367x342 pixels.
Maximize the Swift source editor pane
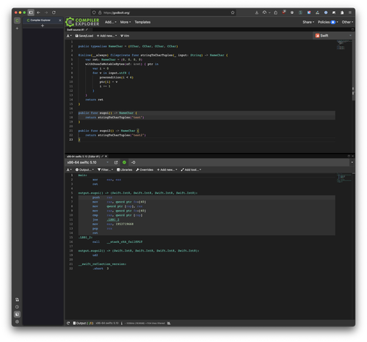[352, 29]
